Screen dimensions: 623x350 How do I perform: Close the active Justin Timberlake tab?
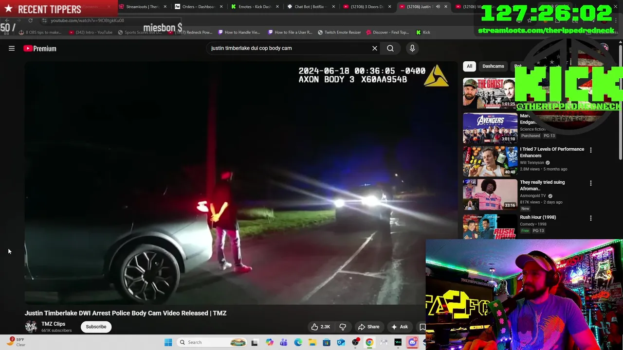click(445, 7)
